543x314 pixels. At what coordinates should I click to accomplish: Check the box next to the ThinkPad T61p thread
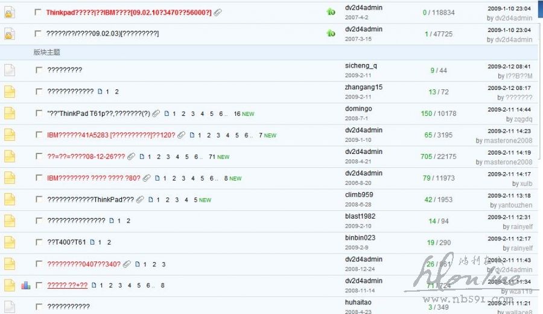point(39,113)
